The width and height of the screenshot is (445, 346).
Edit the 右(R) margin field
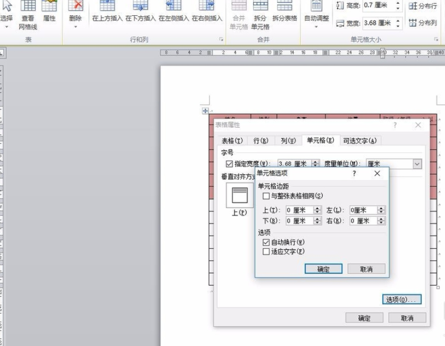(x=364, y=221)
